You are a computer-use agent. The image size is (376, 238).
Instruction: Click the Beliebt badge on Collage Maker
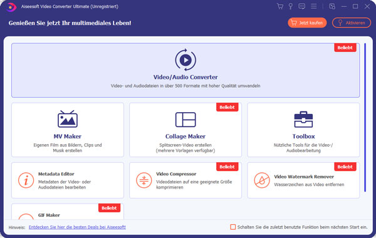(x=227, y=107)
